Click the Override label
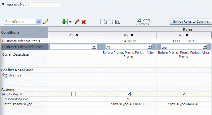This screenshot has width=212, height=115. [15, 75]
